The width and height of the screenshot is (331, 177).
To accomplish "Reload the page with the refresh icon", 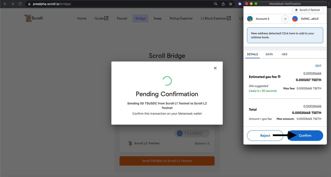I will (x=20, y=4).
